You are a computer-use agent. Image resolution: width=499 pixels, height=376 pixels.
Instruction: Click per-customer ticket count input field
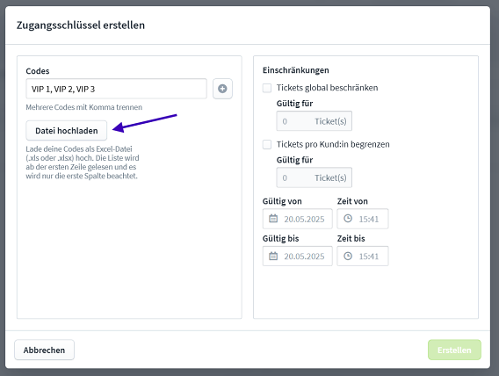coord(315,177)
